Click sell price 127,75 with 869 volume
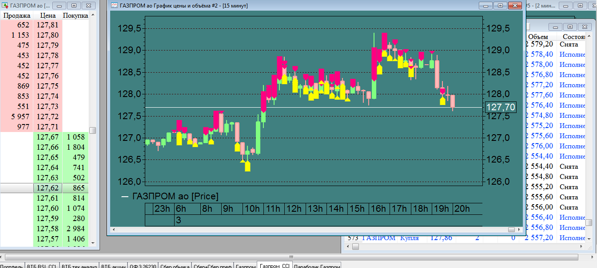 pos(48,86)
